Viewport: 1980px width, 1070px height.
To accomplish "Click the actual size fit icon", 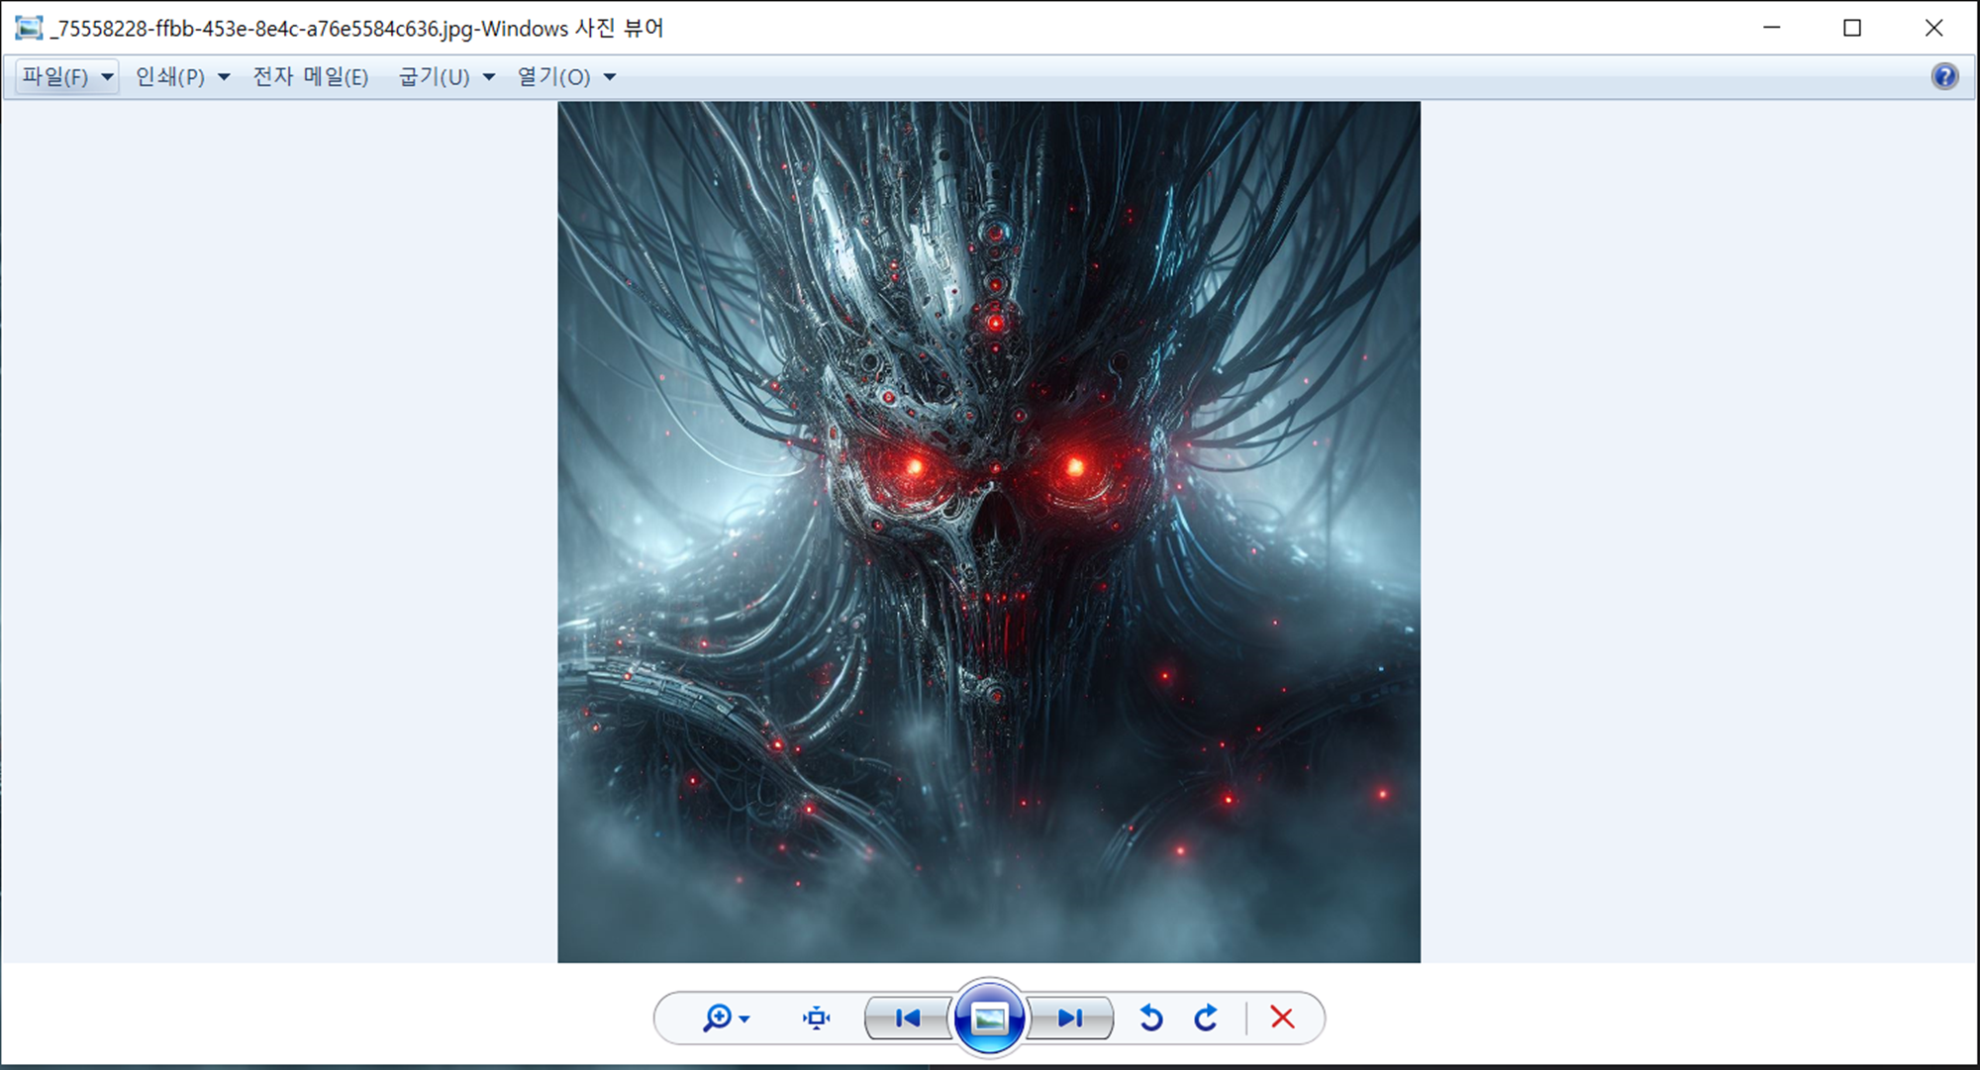I will coord(816,1018).
